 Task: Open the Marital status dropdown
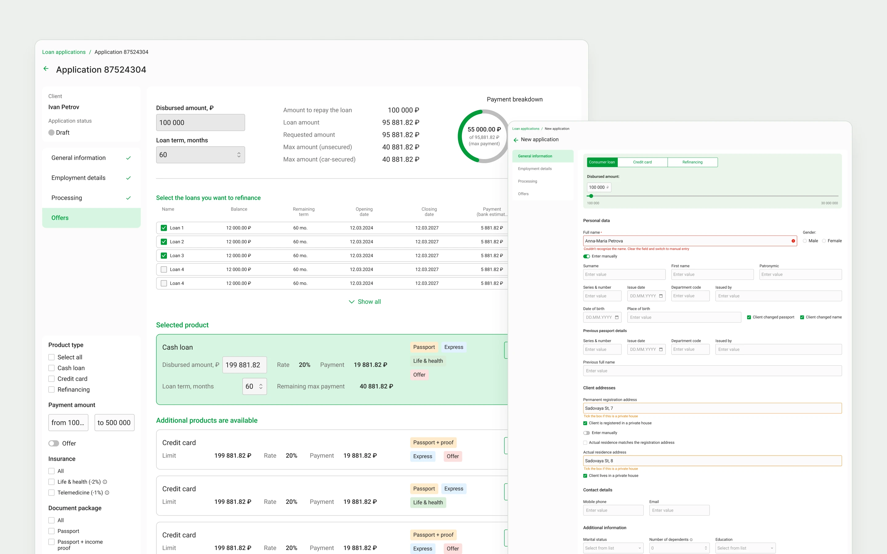point(613,548)
